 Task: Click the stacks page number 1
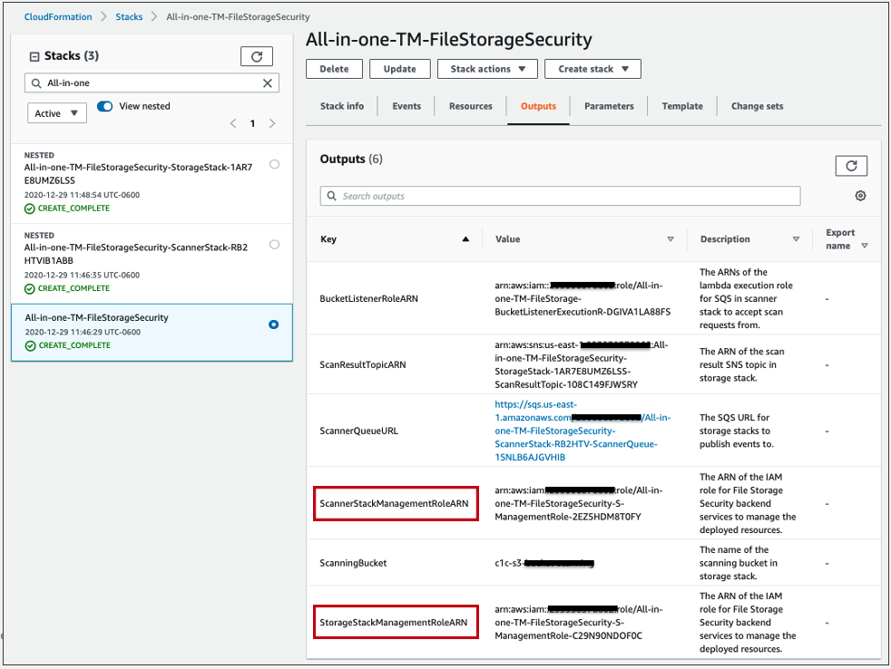click(x=252, y=123)
